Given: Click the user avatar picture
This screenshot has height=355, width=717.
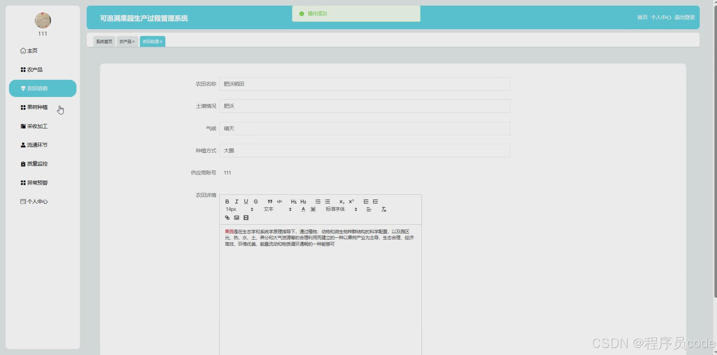Looking at the screenshot, I should click(43, 20).
